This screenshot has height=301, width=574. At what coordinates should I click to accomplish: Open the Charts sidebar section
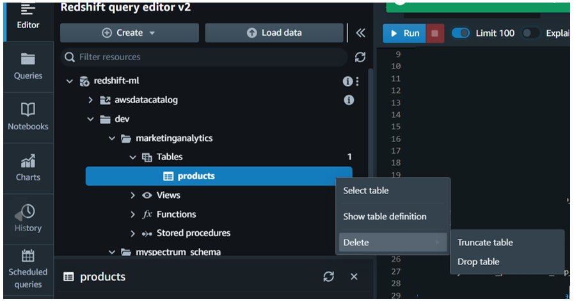pos(28,168)
